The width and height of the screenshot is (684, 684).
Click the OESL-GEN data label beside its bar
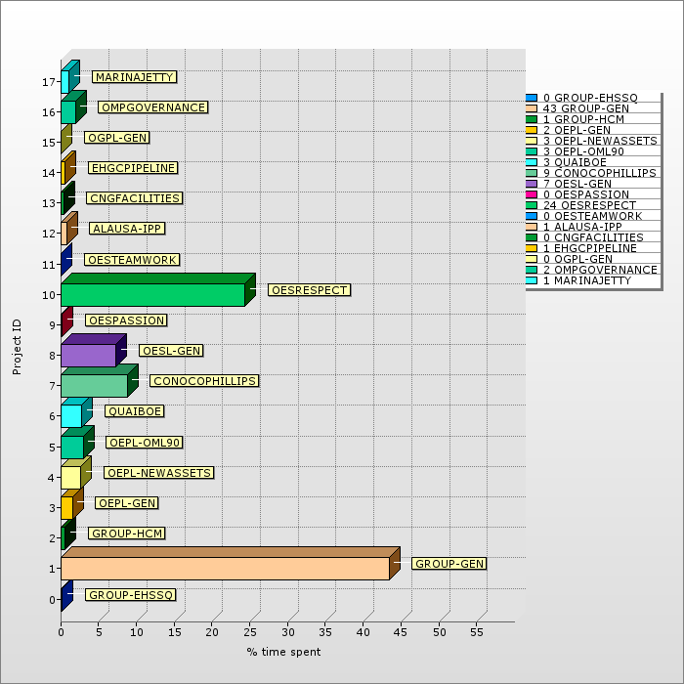tap(171, 350)
